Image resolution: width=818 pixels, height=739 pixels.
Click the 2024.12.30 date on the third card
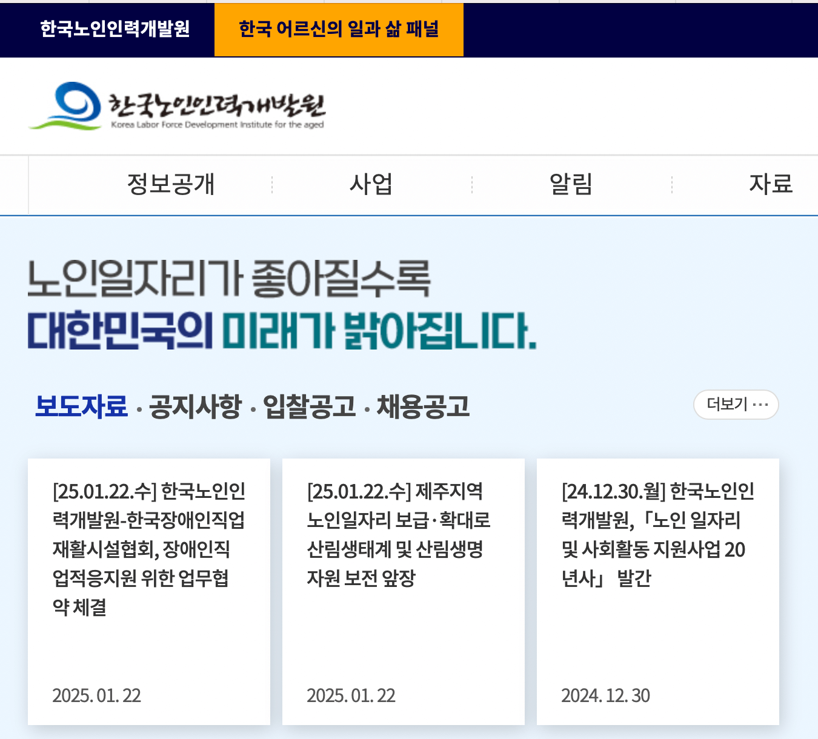607,695
